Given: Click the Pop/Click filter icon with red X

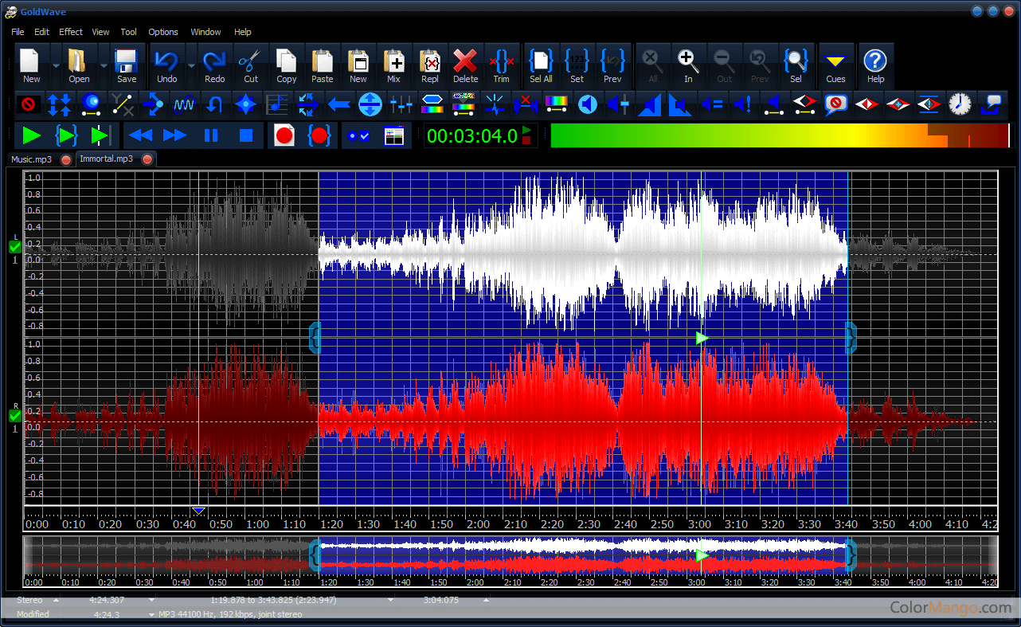Looking at the screenshot, I should pos(526,104).
